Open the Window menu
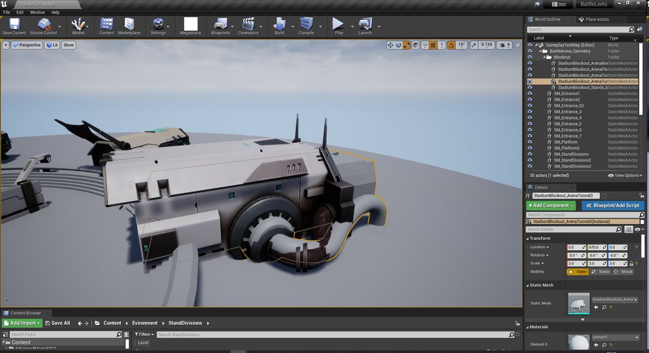The image size is (649, 353). 37,12
